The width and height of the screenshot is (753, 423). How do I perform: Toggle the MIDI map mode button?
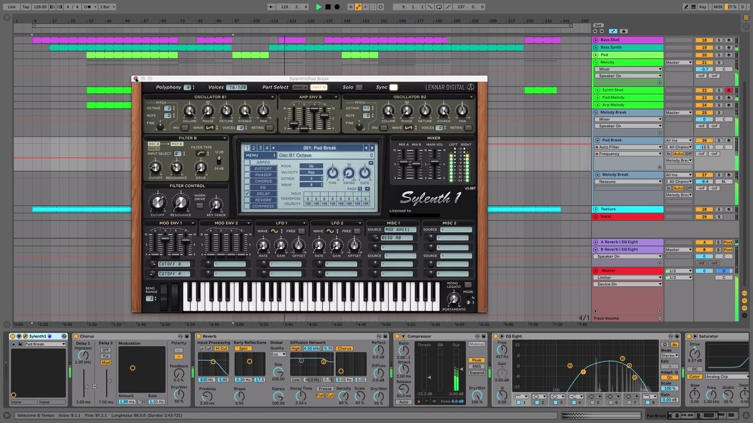(x=718, y=7)
